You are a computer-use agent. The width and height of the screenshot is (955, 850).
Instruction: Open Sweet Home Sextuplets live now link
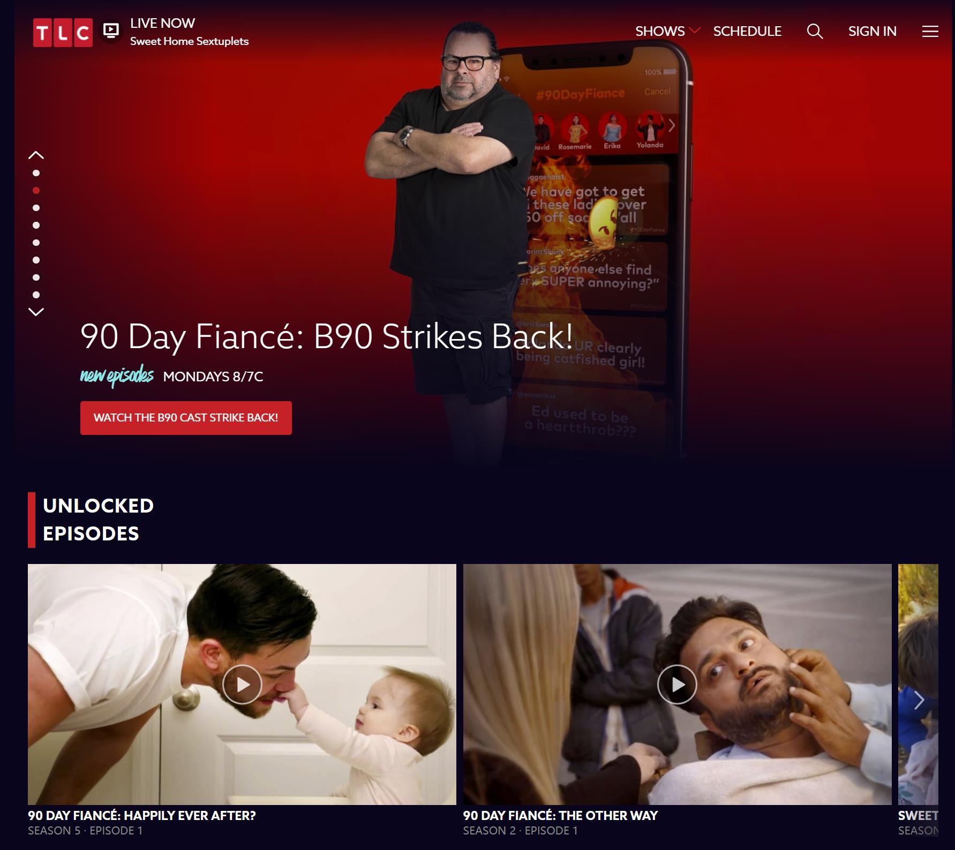pos(189,41)
